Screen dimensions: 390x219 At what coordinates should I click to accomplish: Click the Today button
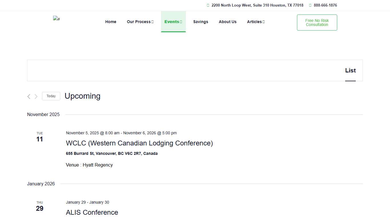click(x=51, y=96)
